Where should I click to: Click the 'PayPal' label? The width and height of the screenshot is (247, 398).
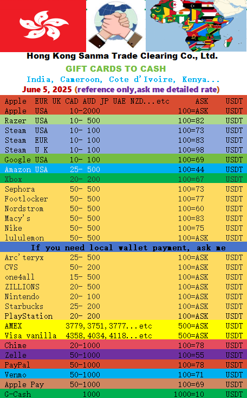[x=17, y=365]
